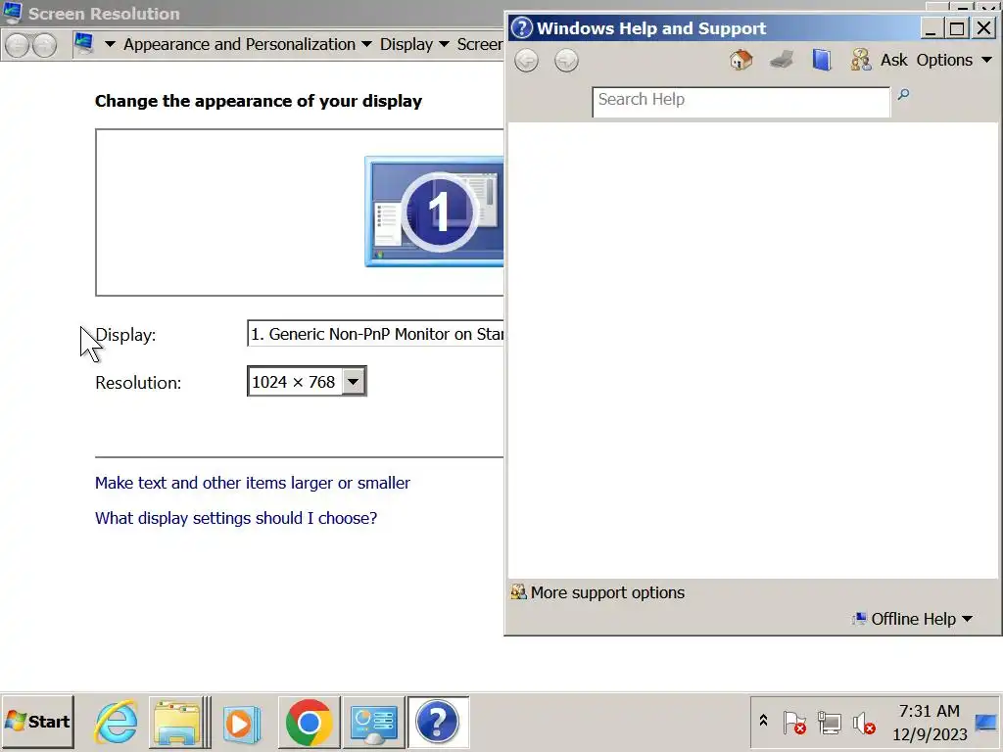1003x752 pixels.
Task: Launch Internet Explorer from taskbar
Action: tap(116, 722)
